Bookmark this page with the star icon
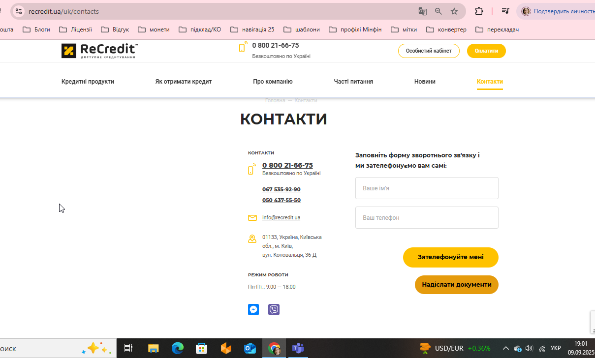This screenshot has width=595, height=358. coord(454,11)
